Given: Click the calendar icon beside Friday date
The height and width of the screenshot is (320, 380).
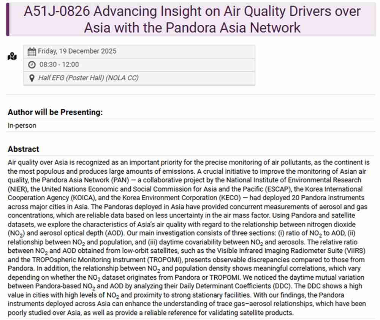Looking at the screenshot, I should (32, 52).
